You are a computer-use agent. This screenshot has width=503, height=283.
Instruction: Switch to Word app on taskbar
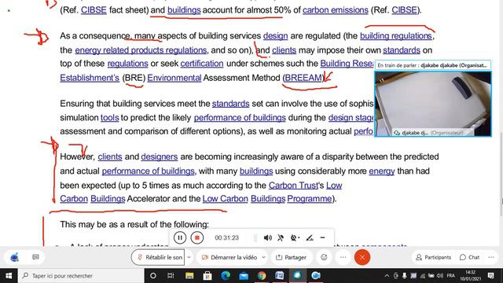(280, 276)
